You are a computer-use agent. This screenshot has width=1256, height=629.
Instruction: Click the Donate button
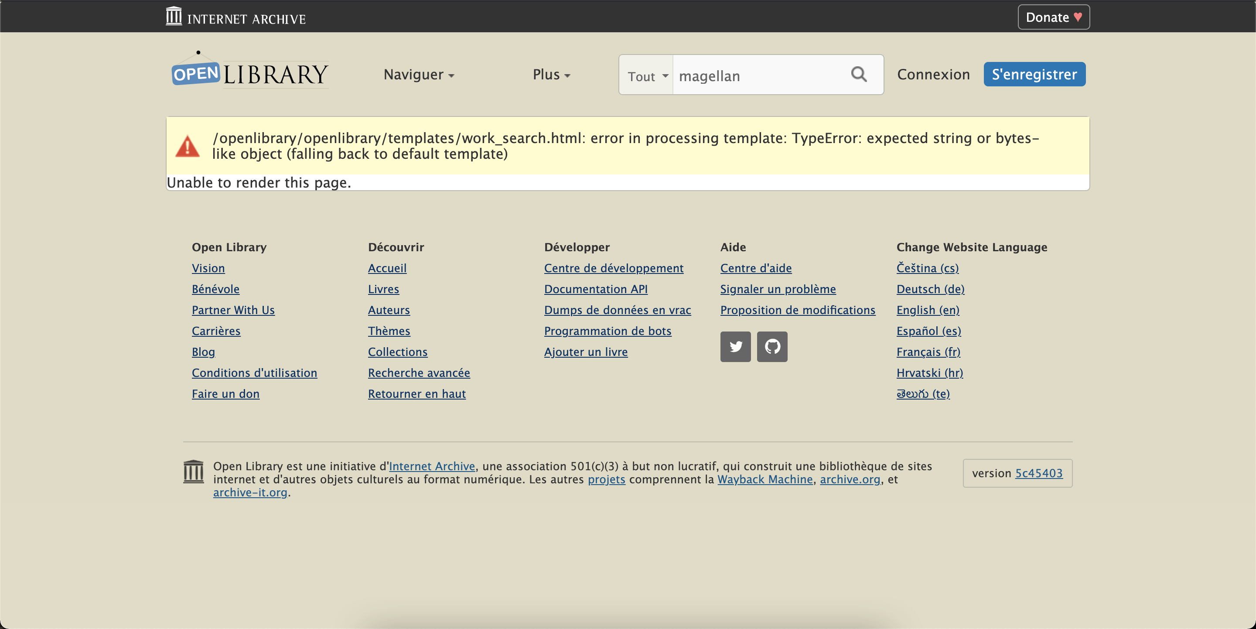(1053, 17)
